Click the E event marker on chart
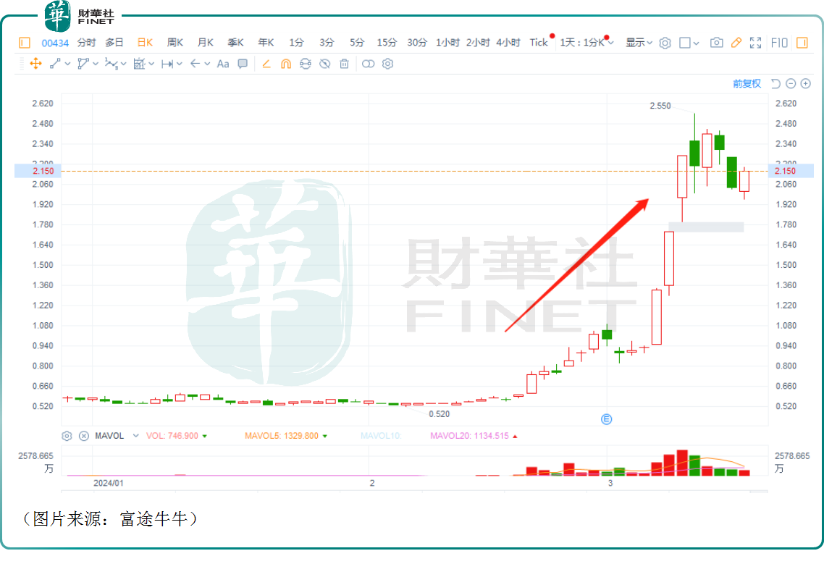The width and height of the screenshot is (824, 564). coord(607,419)
